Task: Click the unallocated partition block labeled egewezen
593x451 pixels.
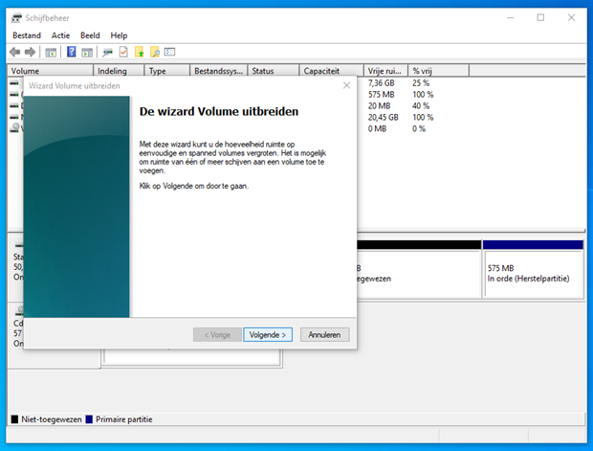Action: [419, 270]
